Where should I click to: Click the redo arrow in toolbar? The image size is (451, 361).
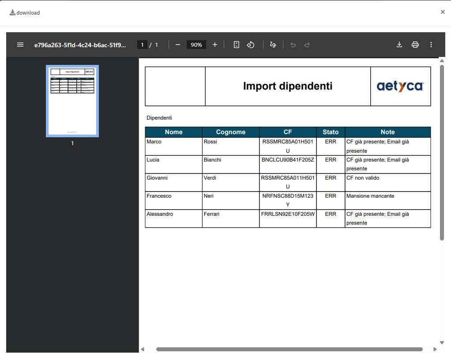coord(307,45)
